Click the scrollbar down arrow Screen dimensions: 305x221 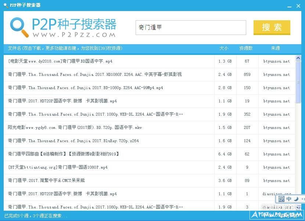coord(298,207)
